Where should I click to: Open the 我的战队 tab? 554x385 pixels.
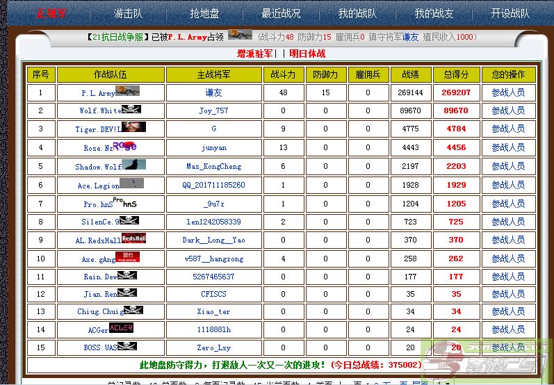point(357,13)
